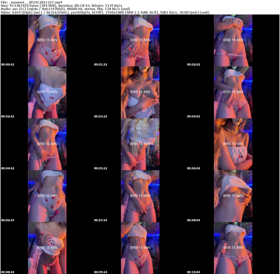Select the thumbnail at 00:01:22
This screenshot has width=280, height=274.
point(140,40)
